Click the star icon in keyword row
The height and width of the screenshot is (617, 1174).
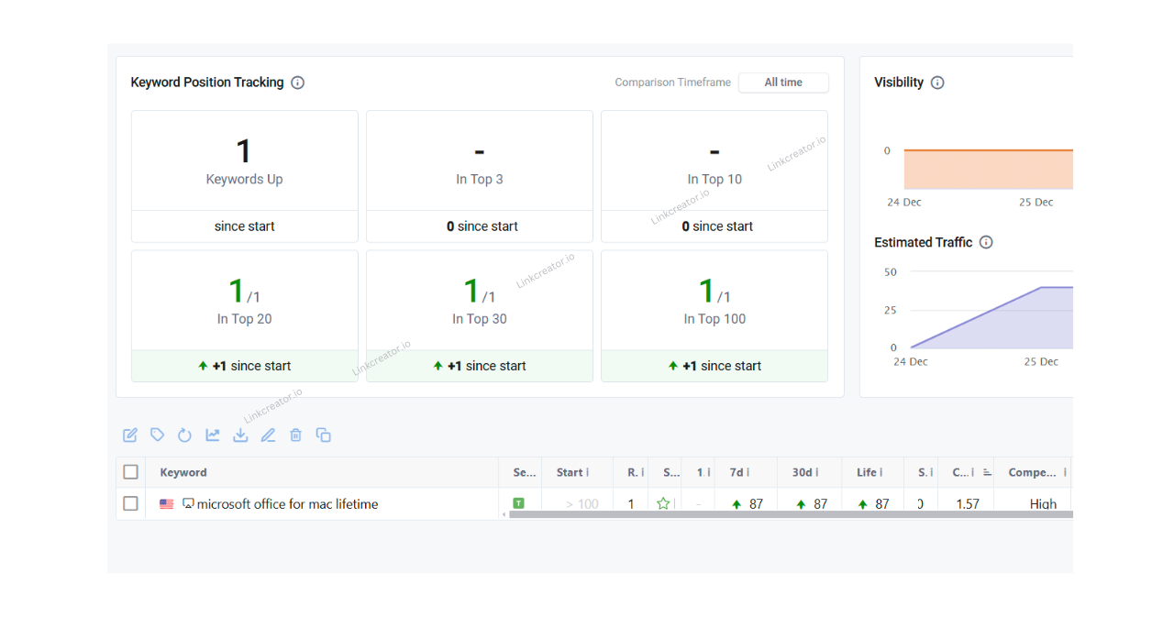tap(663, 503)
